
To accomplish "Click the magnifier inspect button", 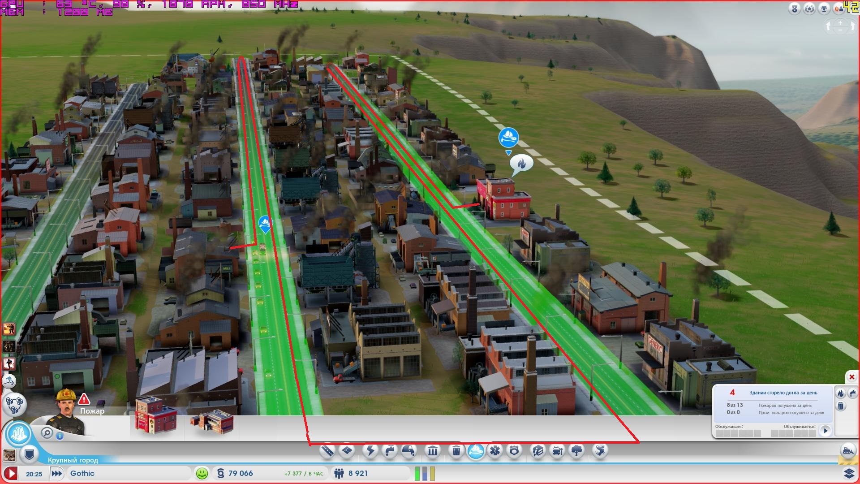I will coord(47,432).
